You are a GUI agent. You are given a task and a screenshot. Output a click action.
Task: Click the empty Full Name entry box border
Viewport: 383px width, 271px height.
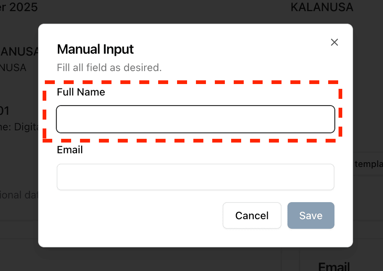click(195, 107)
